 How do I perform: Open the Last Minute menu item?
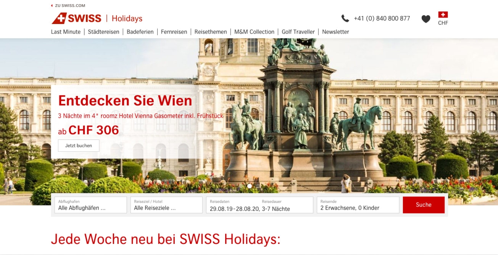coord(66,32)
